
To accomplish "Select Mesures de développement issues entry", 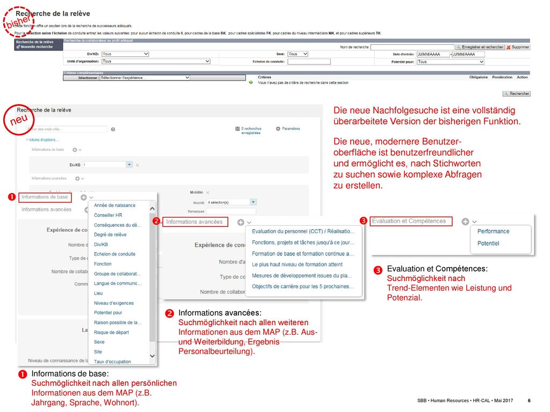I will 302,276.
